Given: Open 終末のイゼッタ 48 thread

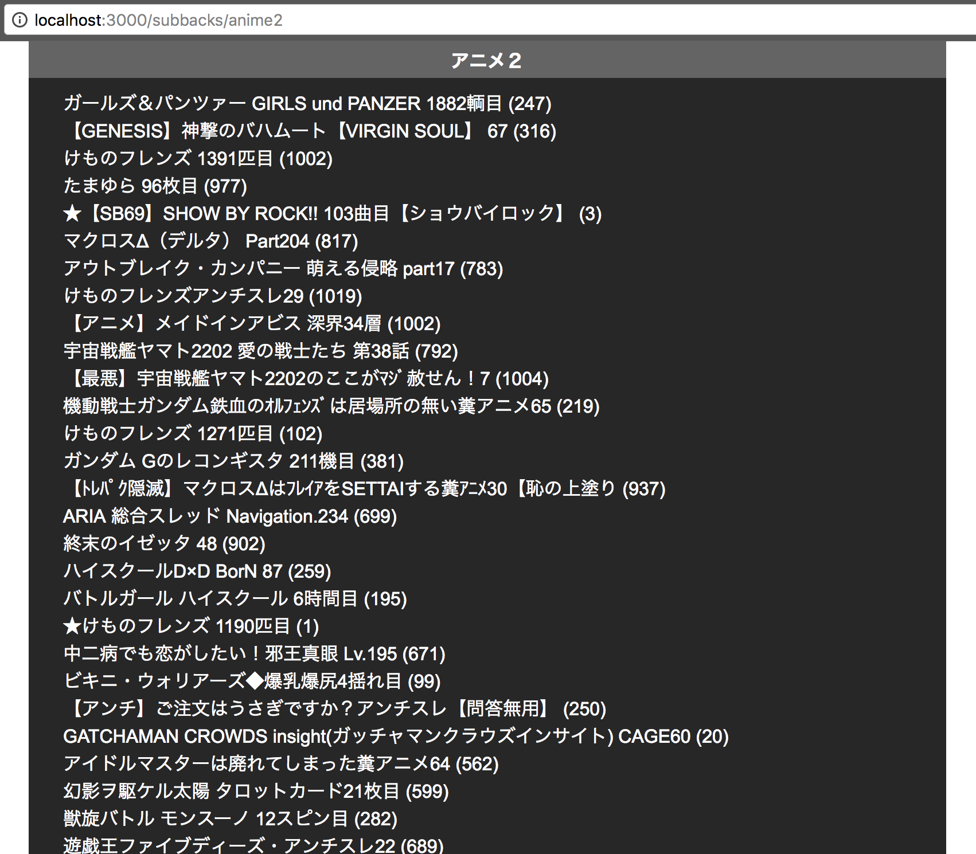Looking at the screenshot, I should (x=164, y=543).
